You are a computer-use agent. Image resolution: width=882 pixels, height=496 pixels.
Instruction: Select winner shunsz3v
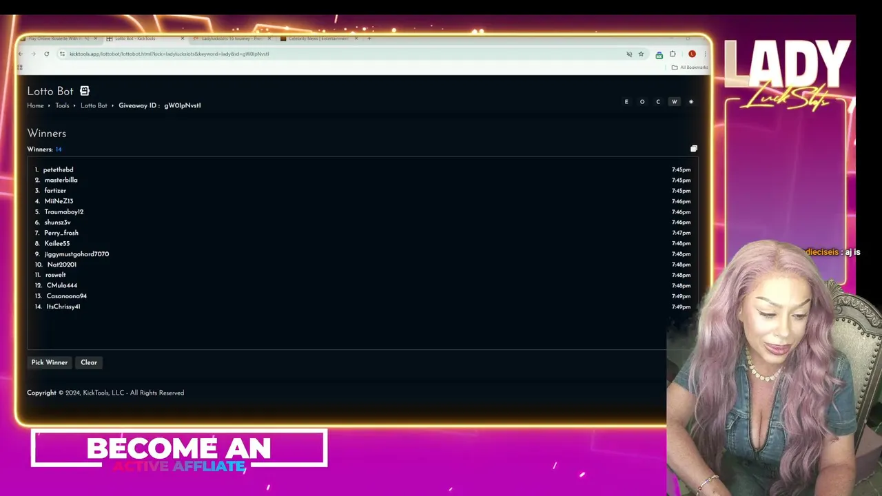tap(57, 223)
